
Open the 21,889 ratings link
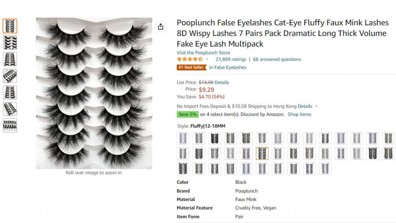point(230,59)
